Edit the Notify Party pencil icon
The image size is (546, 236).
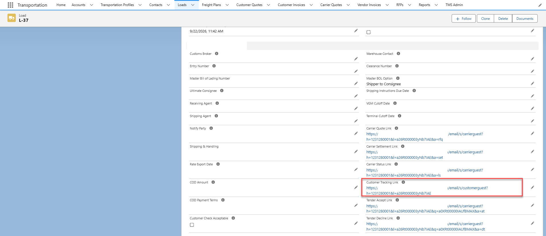point(356,134)
